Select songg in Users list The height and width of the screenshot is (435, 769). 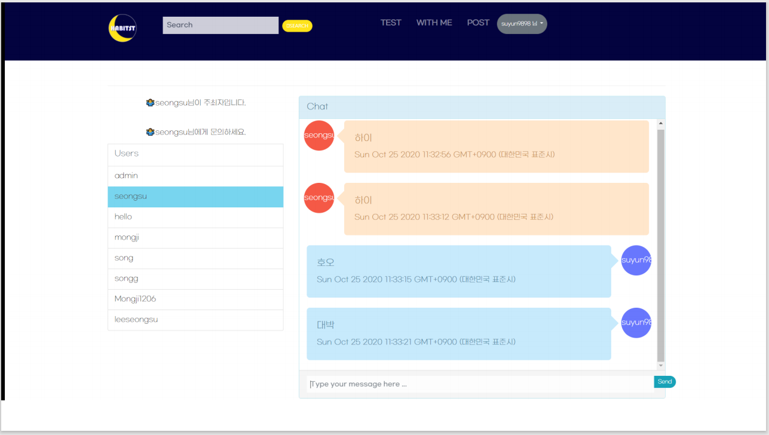tap(195, 279)
